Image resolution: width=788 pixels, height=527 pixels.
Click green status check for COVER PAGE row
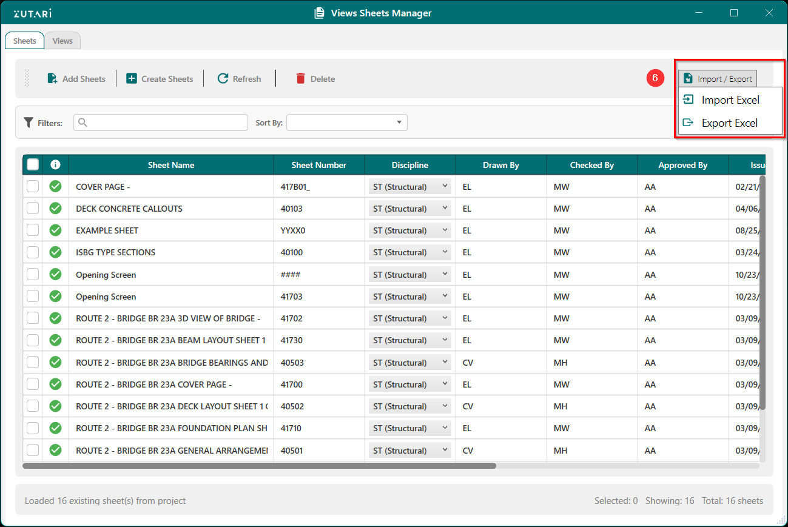pos(55,186)
